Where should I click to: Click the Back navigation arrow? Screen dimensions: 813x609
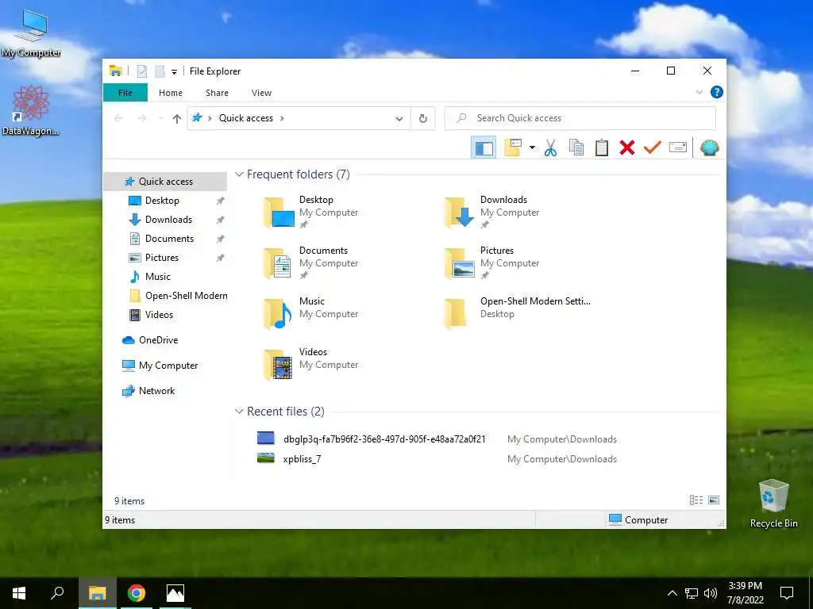click(118, 119)
